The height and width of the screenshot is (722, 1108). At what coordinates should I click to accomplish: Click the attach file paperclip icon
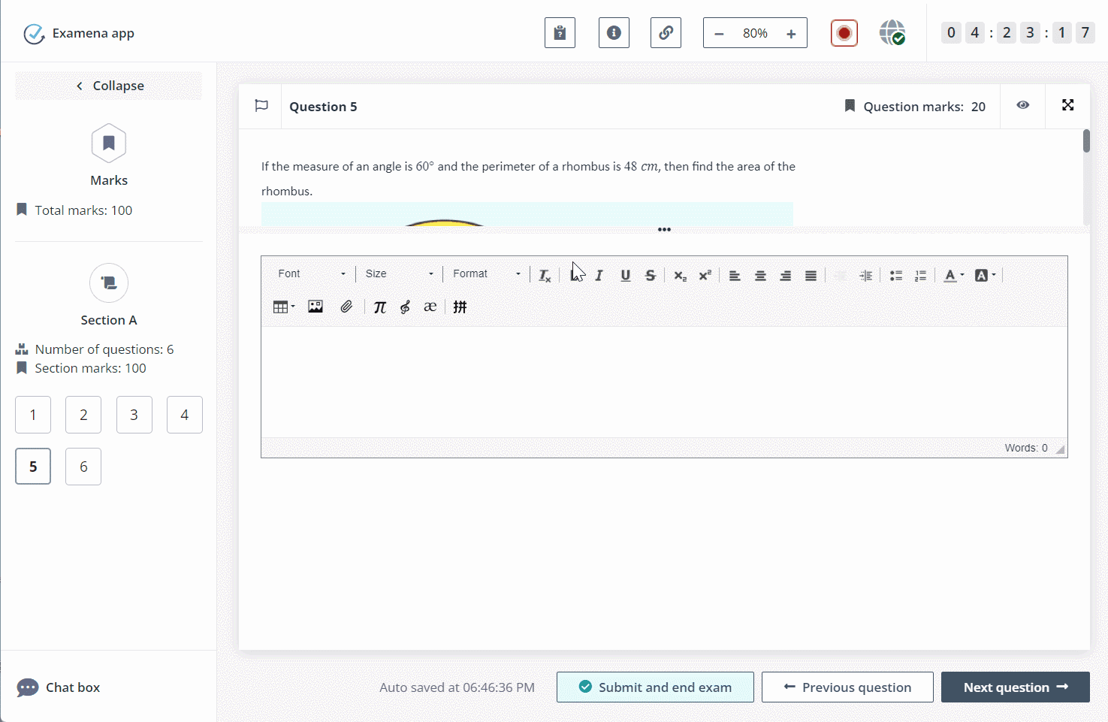(x=346, y=307)
